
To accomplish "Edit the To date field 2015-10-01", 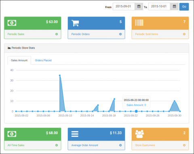I will tap(159, 6).
